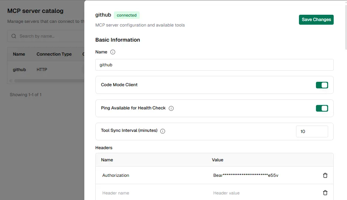The height and width of the screenshot is (200, 347).
Task: Click the Header name placeholder field
Action: [x=153, y=193]
